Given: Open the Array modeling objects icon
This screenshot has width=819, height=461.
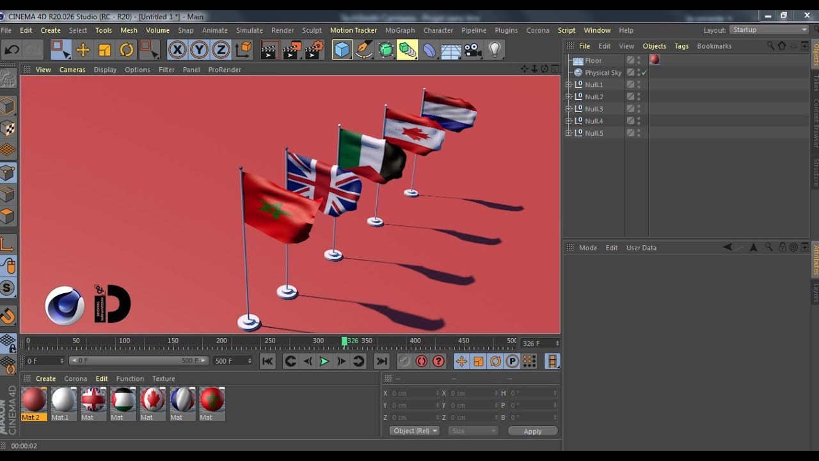Looking at the screenshot, I should 407,49.
